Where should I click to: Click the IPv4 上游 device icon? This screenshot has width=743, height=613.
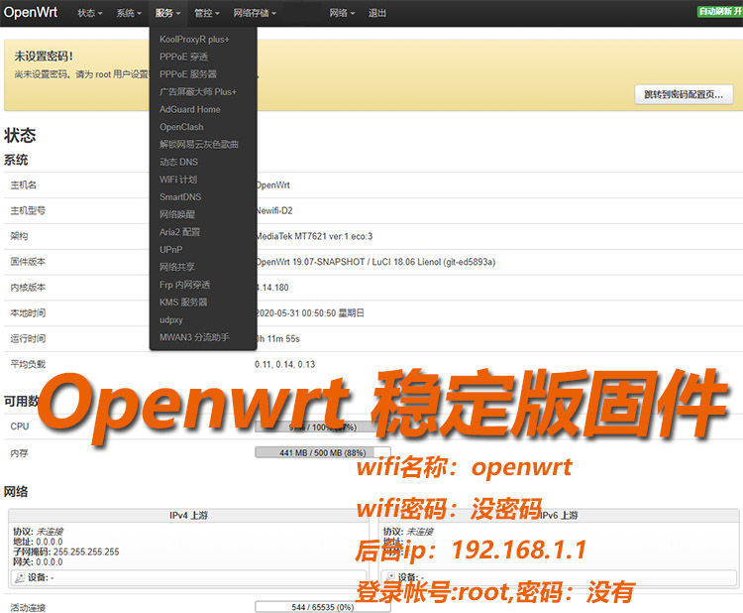tap(20, 577)
